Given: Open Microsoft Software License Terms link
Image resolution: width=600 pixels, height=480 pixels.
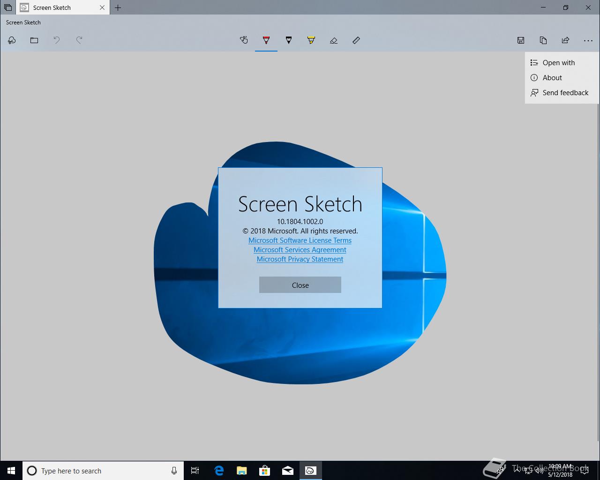Looking at the screenshot, I should [x=300, y=240].
